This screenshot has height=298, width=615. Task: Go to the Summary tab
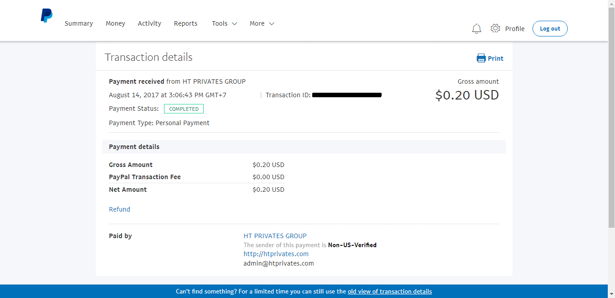[x=79, y=23]
